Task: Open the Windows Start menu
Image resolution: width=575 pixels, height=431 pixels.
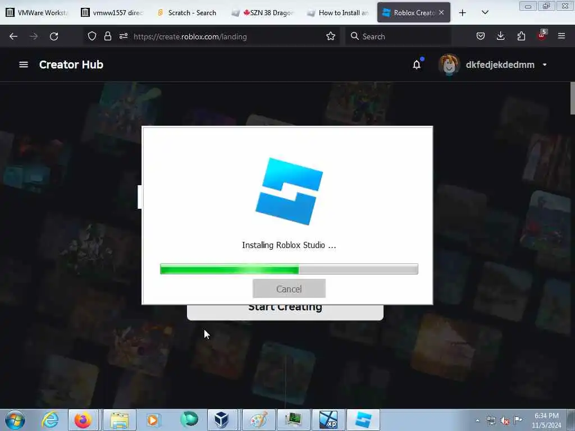Action: pos(15,420)
